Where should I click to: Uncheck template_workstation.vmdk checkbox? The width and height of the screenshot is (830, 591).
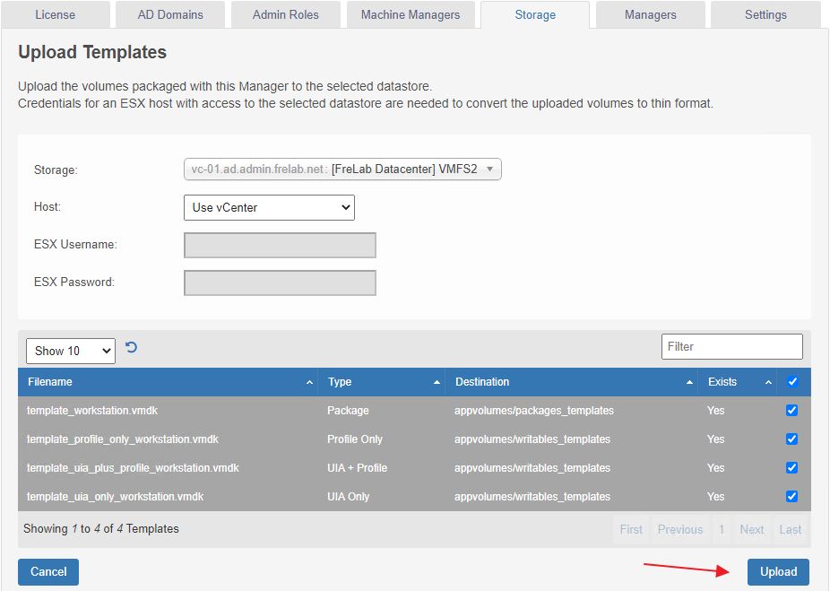pos(791,411)
